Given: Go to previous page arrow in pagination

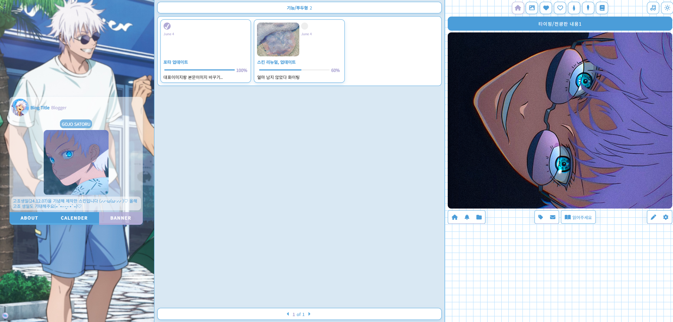Looking at the screenshot, I should 288,314.
